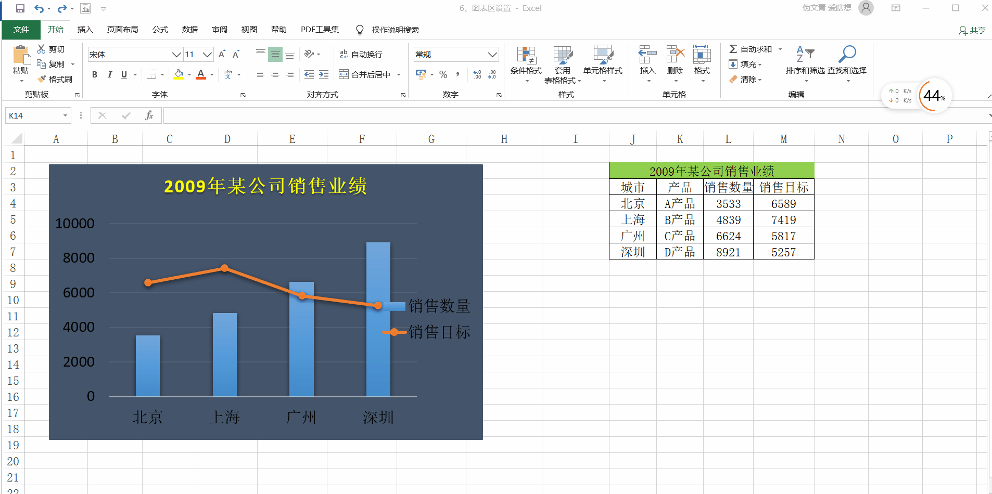The image size is (992, 494).
Task: Click the Redo arrow icon
Action: [x=62, y=8]
